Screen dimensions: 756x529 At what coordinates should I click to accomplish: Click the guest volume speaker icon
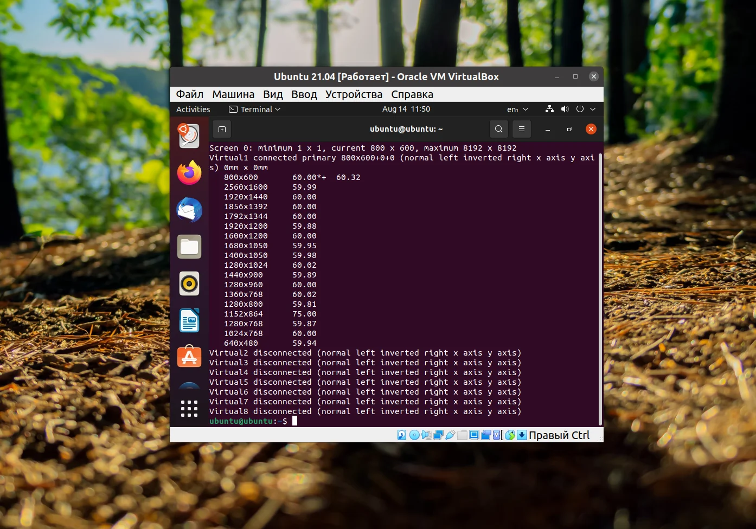coord(565,109)
